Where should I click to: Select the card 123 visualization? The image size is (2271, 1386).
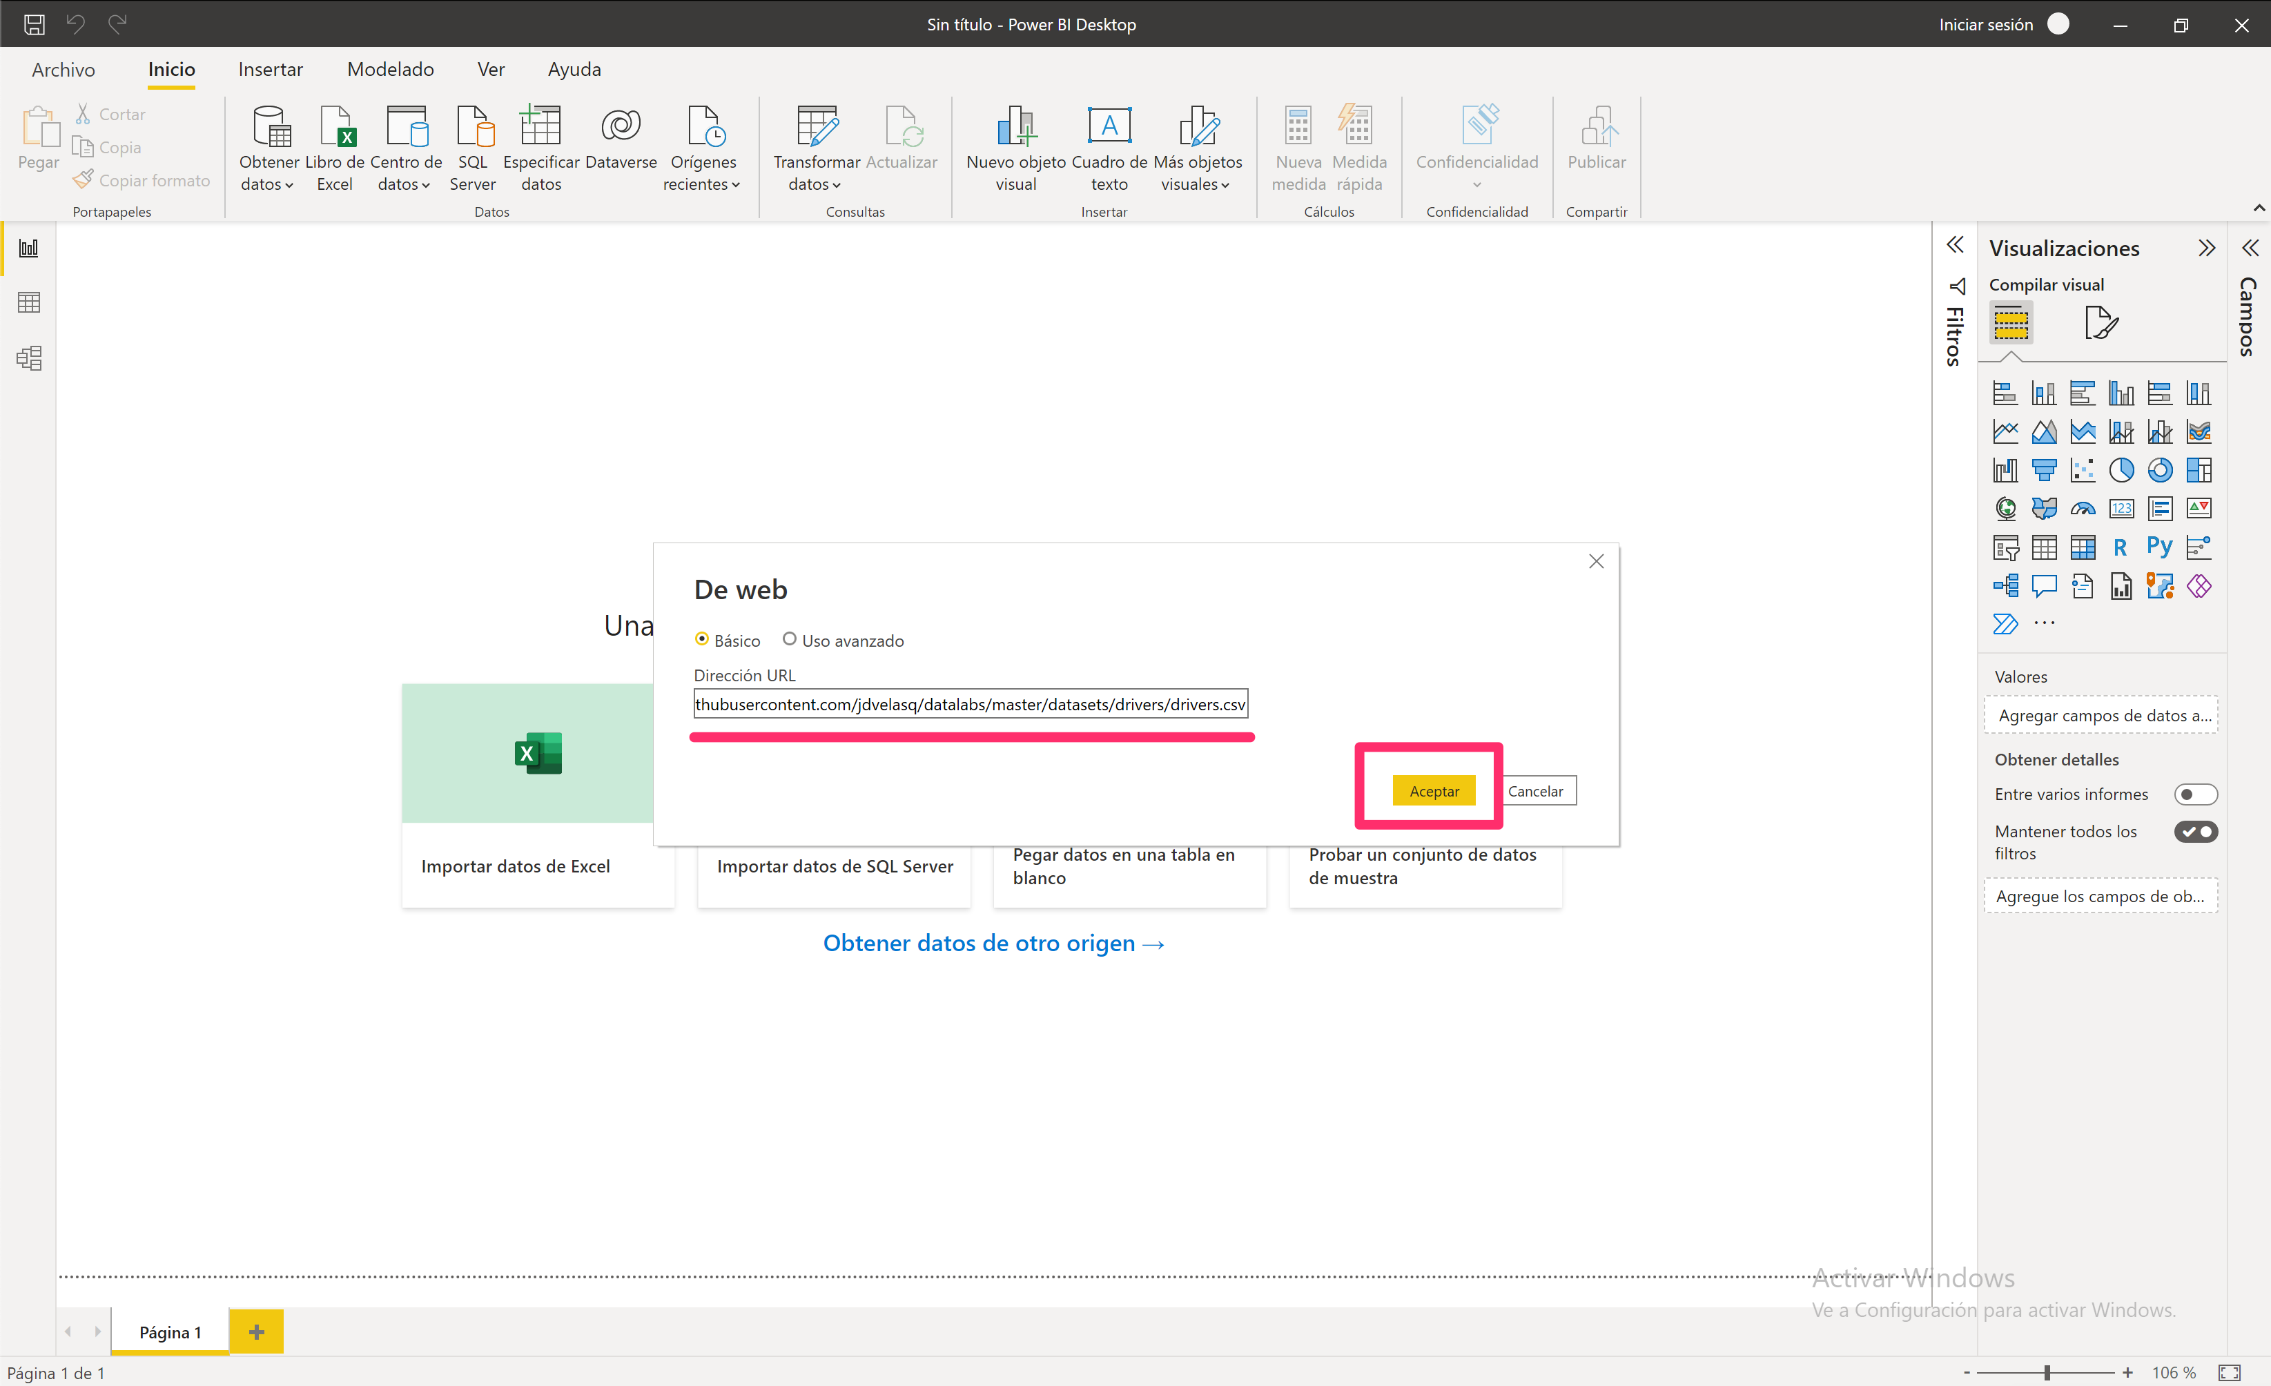point(2121,509)
